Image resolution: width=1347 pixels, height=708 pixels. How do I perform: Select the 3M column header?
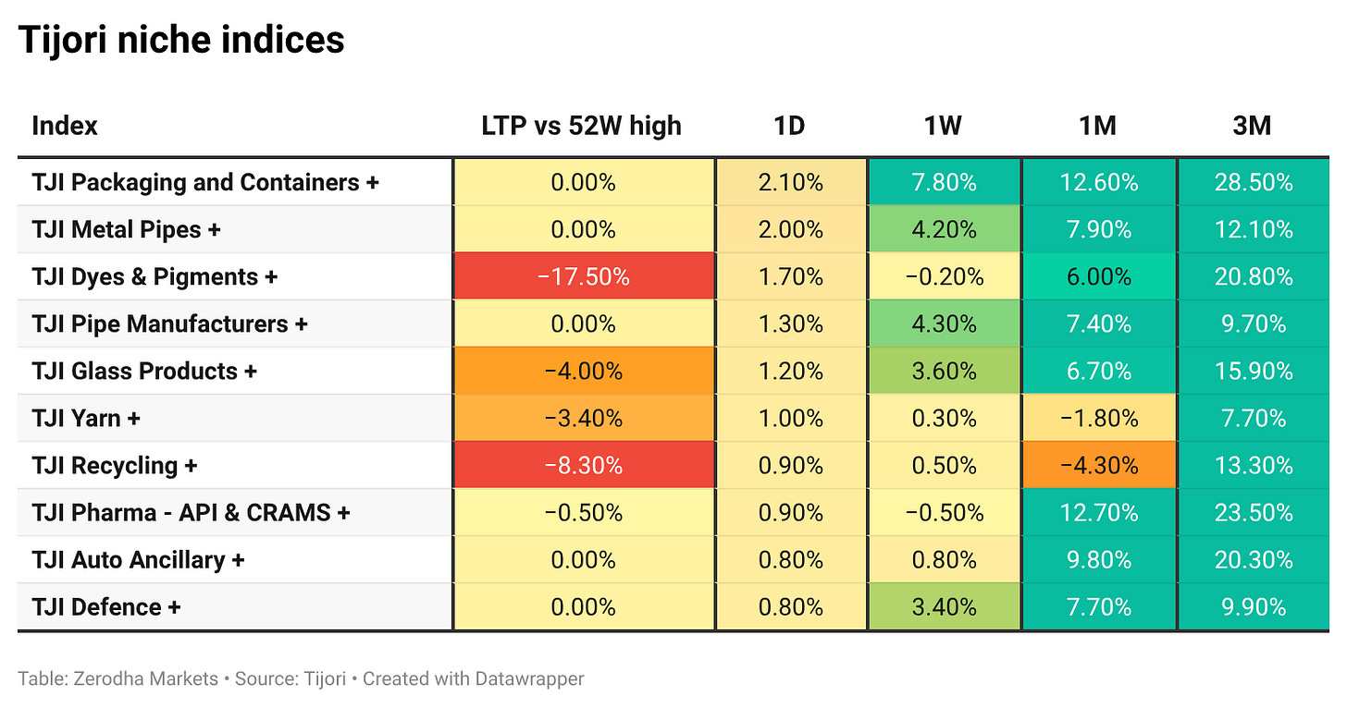1253,126
